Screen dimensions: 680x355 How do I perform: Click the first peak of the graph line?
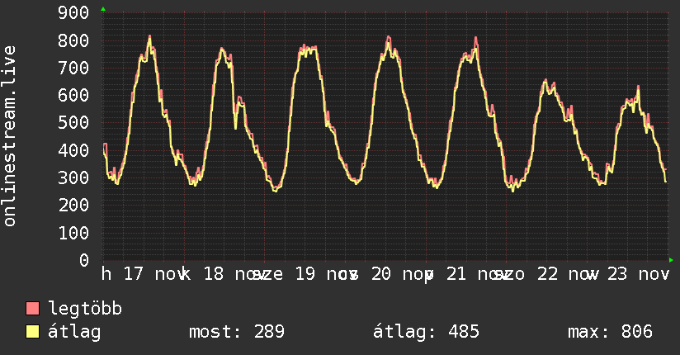click(x=149, y=37)
